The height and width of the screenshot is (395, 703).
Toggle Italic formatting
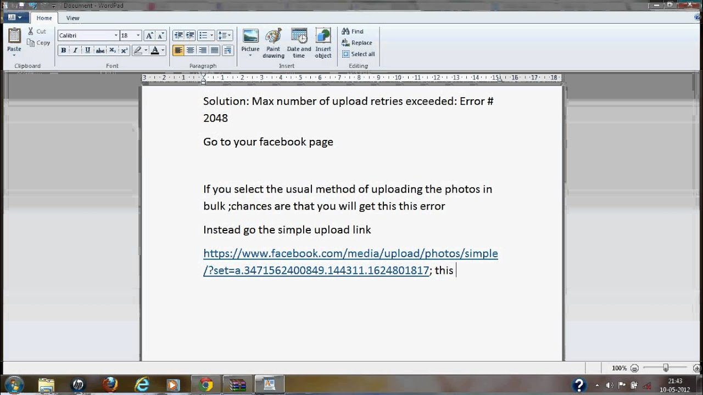[x=75, y=50]
